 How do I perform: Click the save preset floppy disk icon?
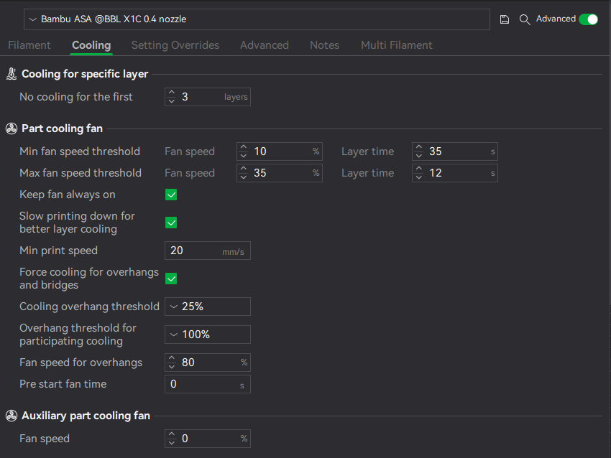pyautogui.click(x=504, y=19)
